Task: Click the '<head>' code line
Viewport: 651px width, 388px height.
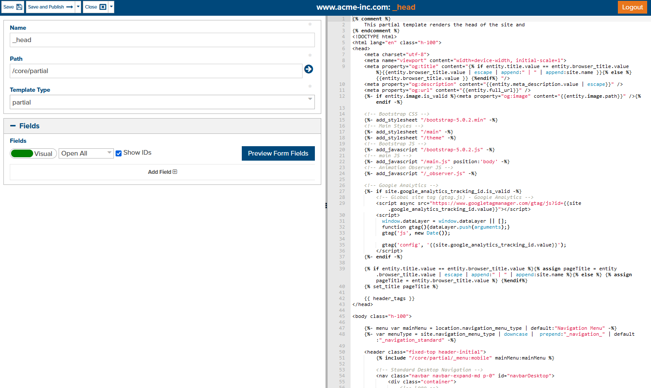Action: tap(361, 48)
